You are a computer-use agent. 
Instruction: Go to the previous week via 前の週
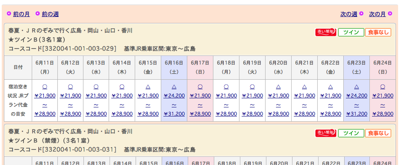pos(50,14)
